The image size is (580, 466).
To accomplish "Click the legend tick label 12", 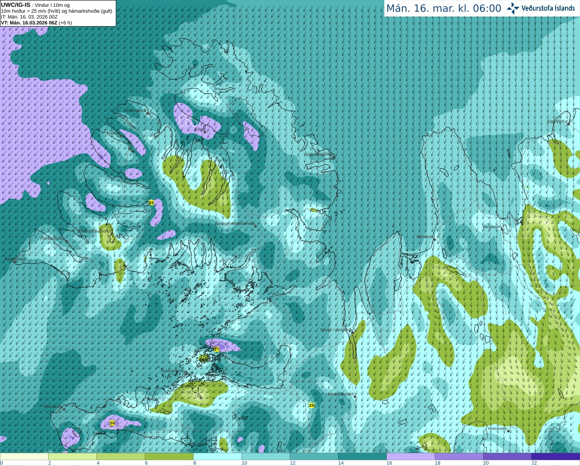I will pyautogui.click(x=293, y=463).
